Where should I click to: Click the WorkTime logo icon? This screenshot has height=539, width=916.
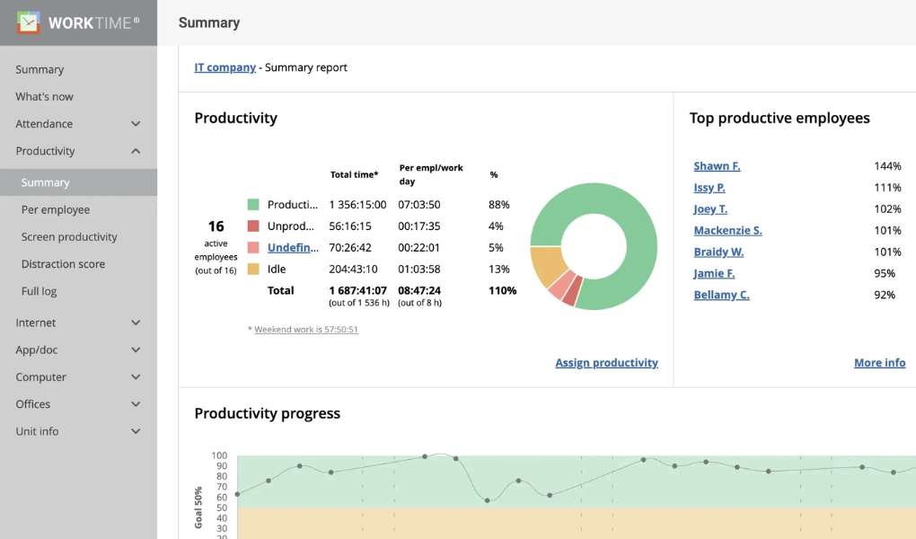pyautogui.click(x=29, y=22)
